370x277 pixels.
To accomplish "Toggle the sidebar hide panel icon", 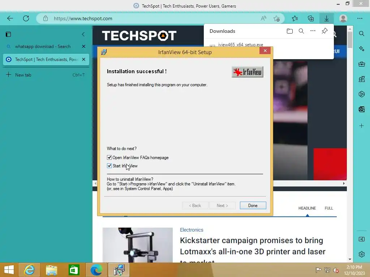I will tap(361, 239).
